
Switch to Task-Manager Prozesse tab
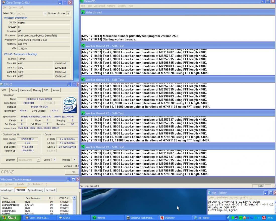click(x=20, y=190)
